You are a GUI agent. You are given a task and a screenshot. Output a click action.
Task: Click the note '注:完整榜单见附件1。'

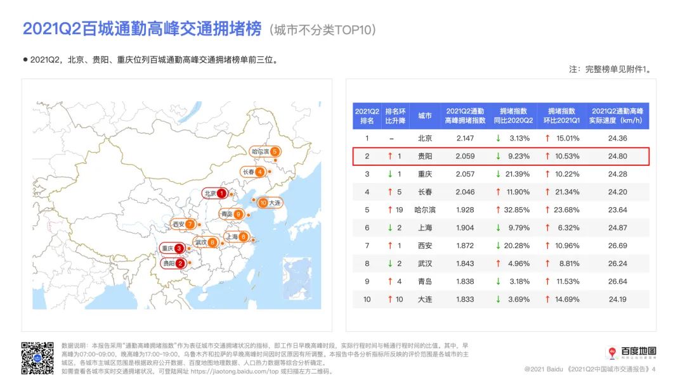click(610, 69)
